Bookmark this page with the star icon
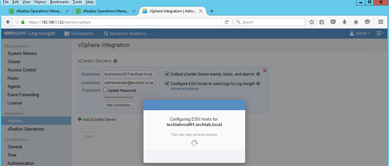Image resolution: width=389 pixels, height=166 pixels. pos(312,22)
